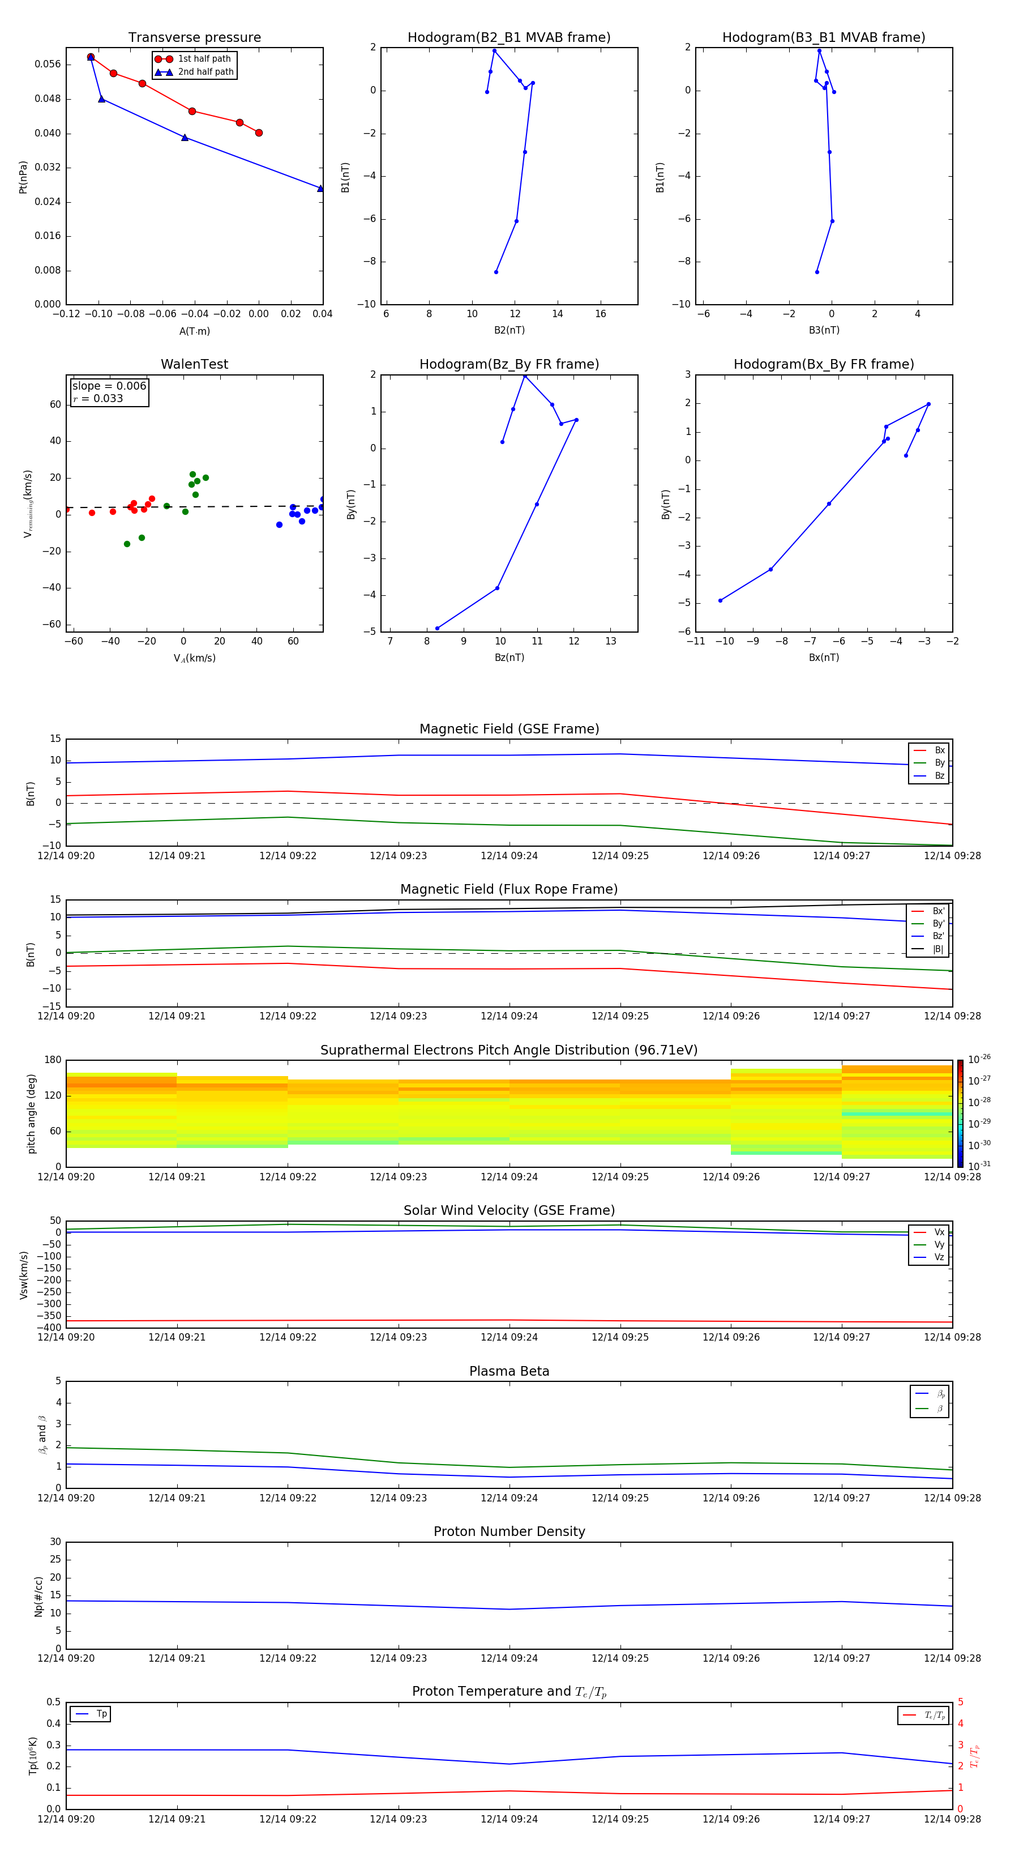This screenshot has width=1019, height=1869.
Task: Select the "Tp" legend entry in temperature plot
Action: point(91,1714)
